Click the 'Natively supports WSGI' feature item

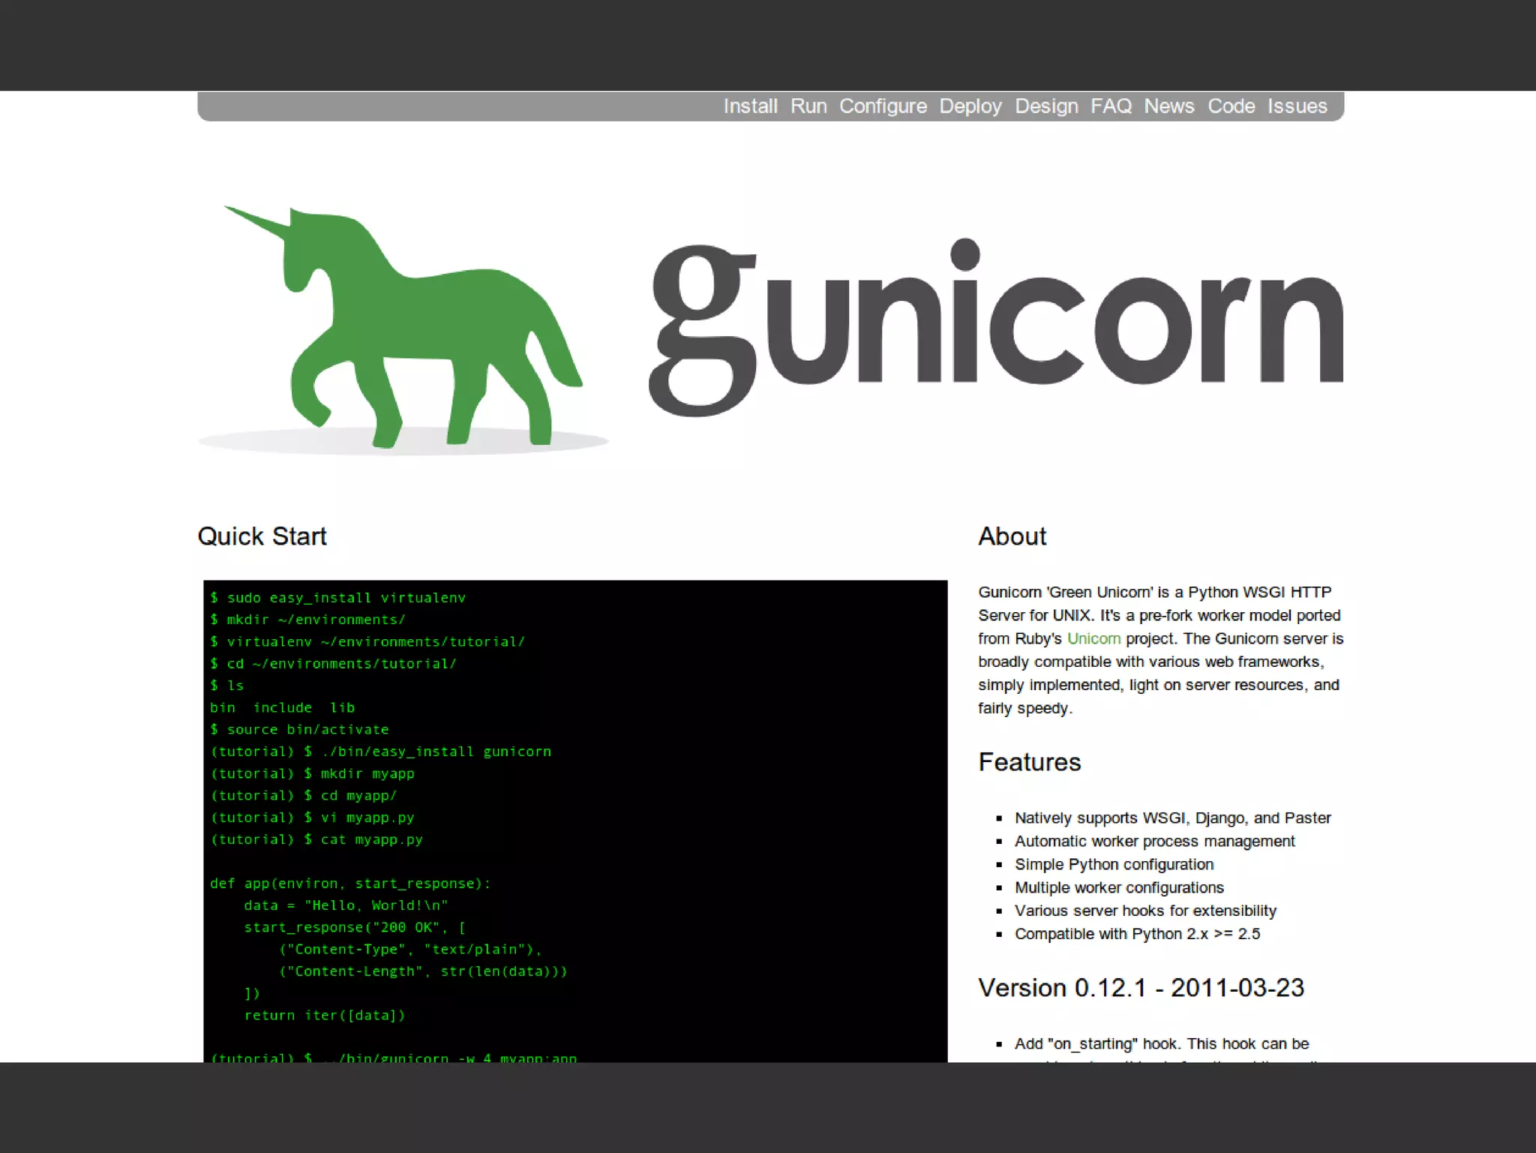coord(1172,818)
